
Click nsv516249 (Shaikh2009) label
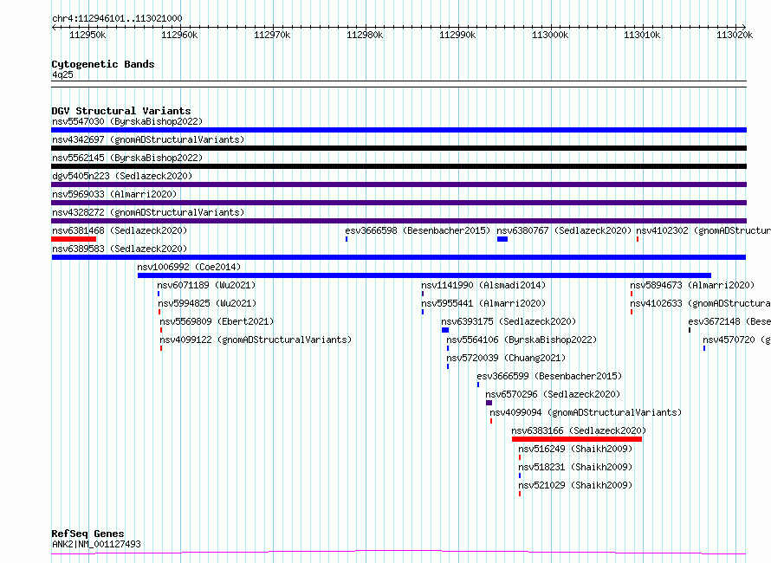pos(575,449)
